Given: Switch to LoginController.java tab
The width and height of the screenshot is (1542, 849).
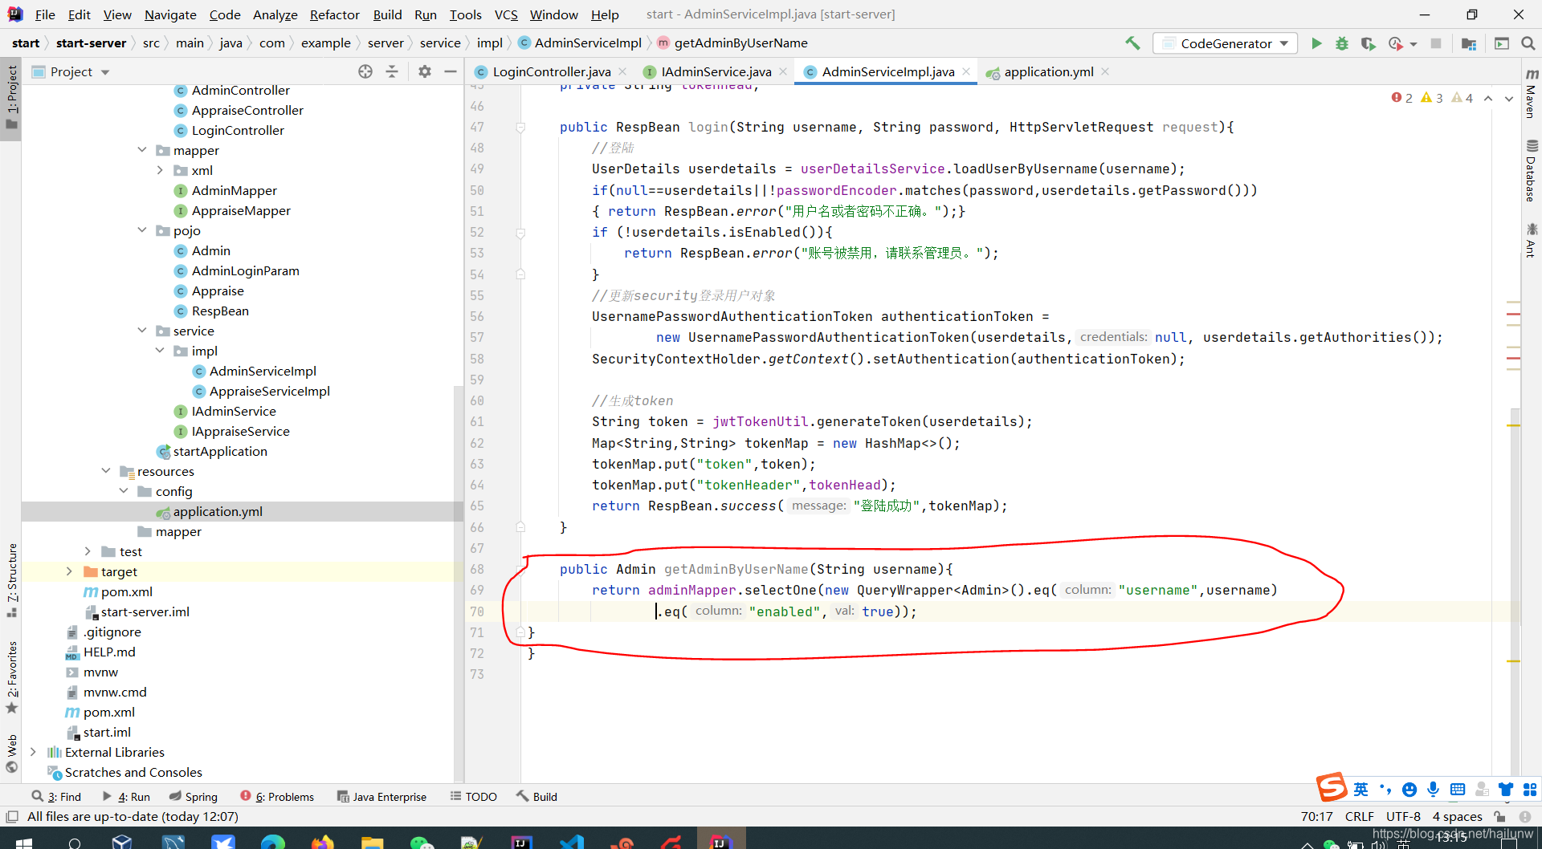Looking at the screenshot, I should click(551, 71).
